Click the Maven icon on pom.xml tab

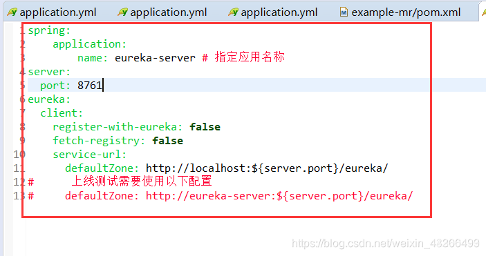click(x=344, y=12)
